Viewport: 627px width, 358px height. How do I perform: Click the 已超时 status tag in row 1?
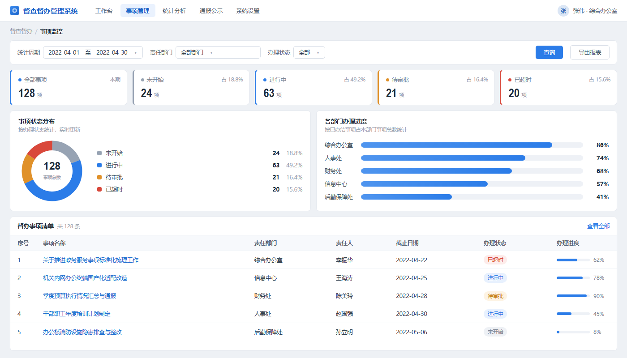pos(495,260)
